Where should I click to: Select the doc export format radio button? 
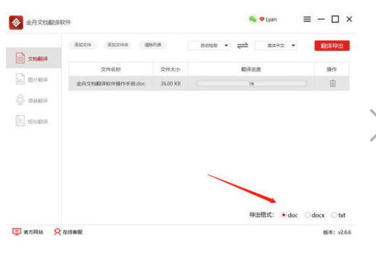coord(283,215)
